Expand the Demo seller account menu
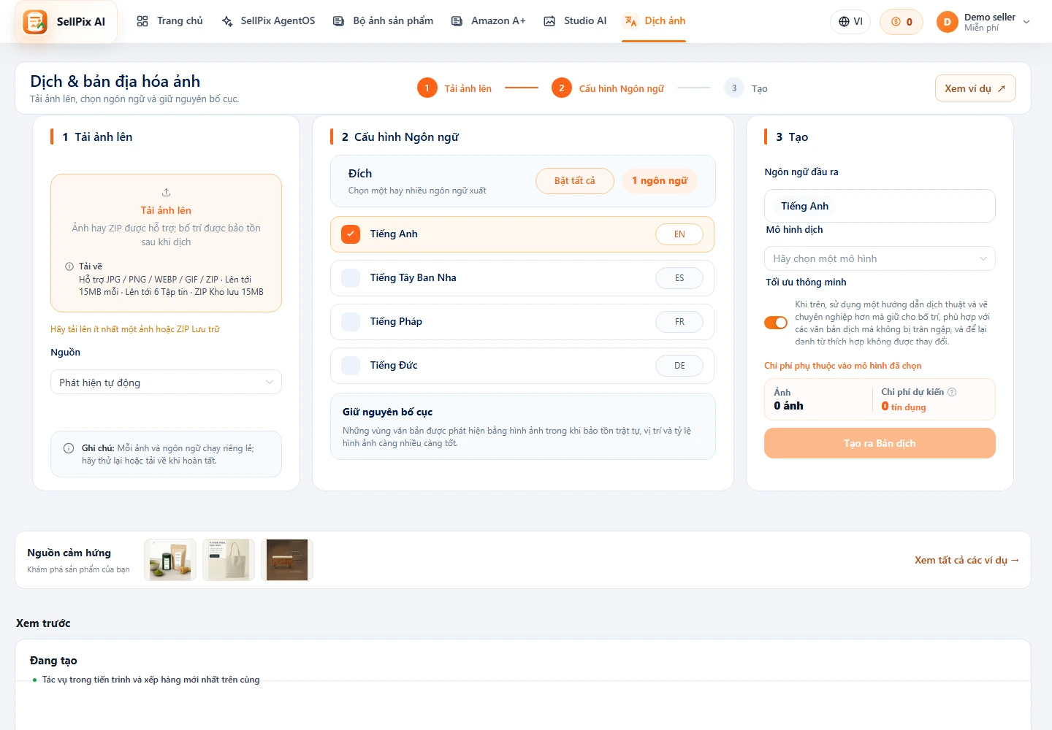 984,22
